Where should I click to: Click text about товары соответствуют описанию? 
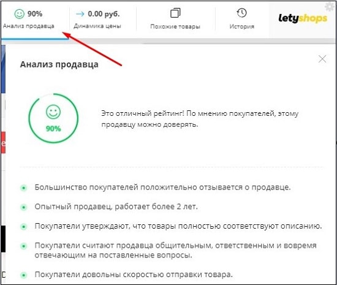point(178,226)
